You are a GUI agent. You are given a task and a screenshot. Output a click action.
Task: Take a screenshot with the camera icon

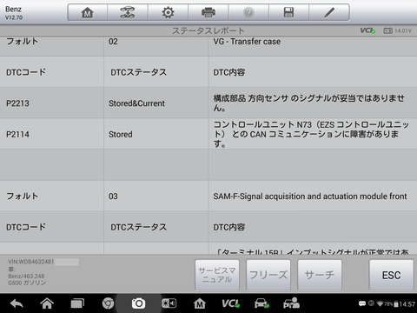(x=138, y=303)
